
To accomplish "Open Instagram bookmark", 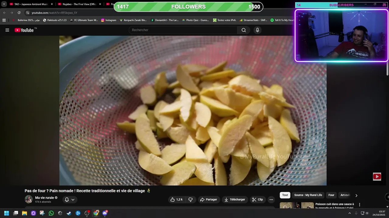I will click(x=109, y=20).
